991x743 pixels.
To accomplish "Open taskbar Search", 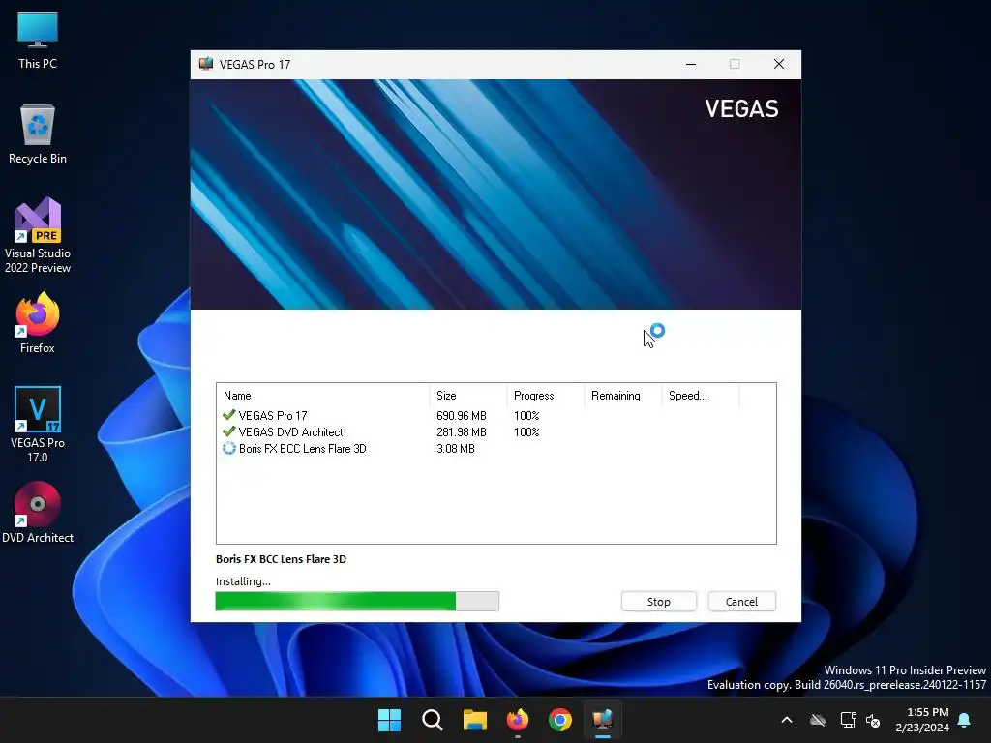I will tap(433, 720).
